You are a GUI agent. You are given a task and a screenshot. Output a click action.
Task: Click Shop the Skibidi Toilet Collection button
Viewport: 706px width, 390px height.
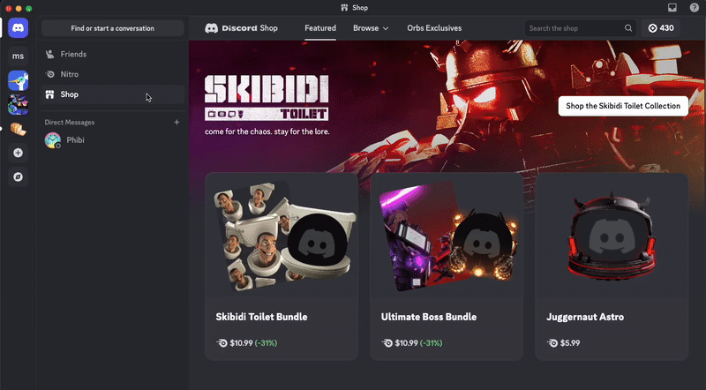[623, 106]
